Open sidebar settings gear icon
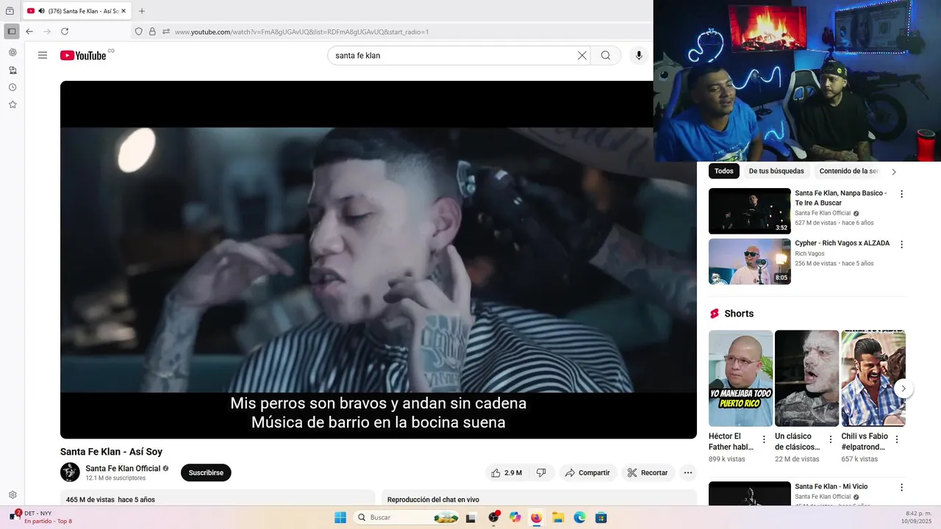The image size is (941, 529). click(x=12, y=495)
